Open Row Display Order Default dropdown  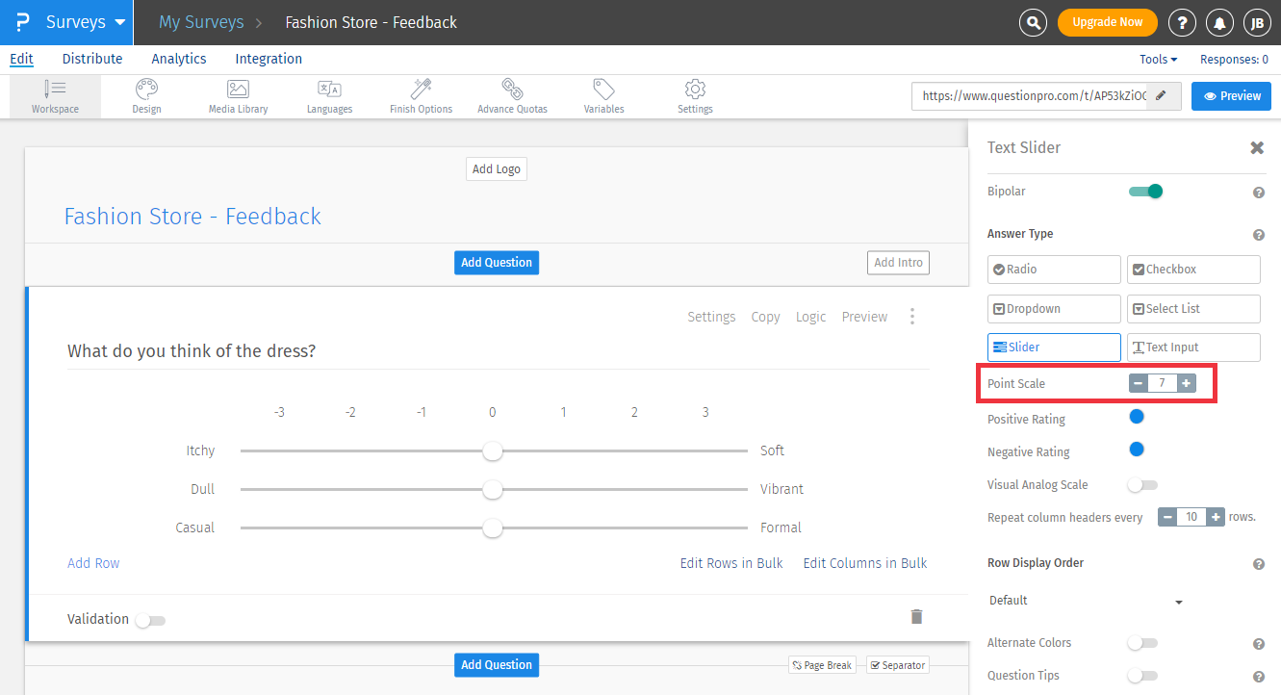coord(1085,601)
